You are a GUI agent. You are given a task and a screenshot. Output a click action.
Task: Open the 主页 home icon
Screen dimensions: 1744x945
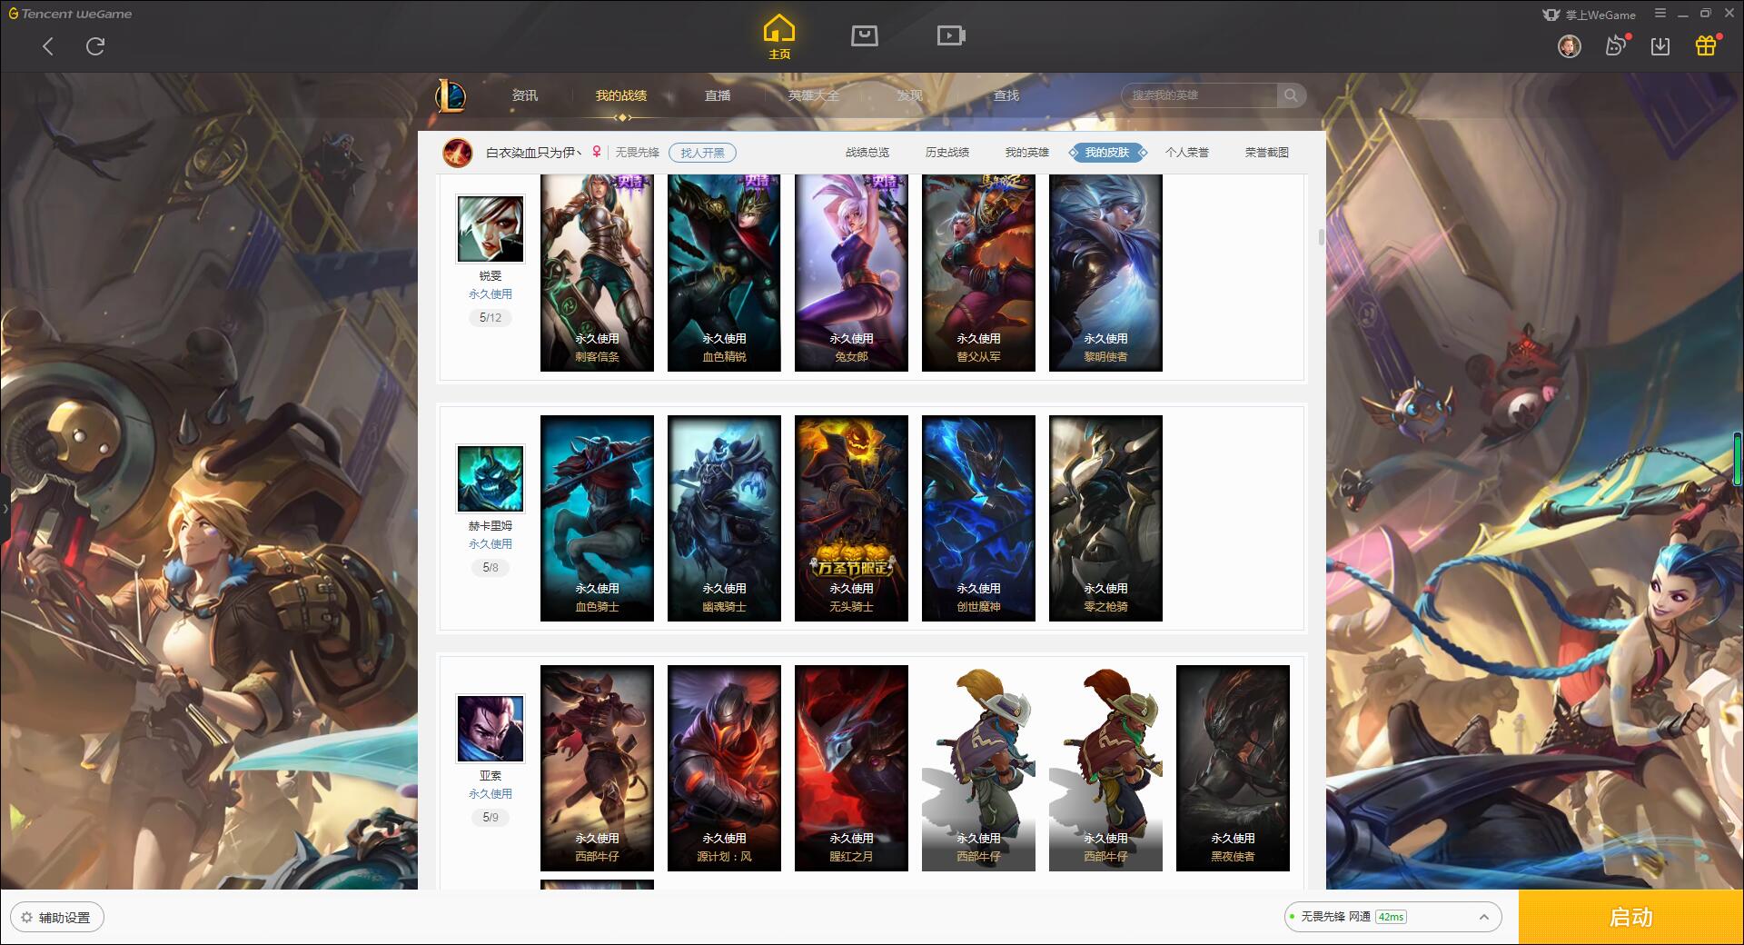point(779,37)
